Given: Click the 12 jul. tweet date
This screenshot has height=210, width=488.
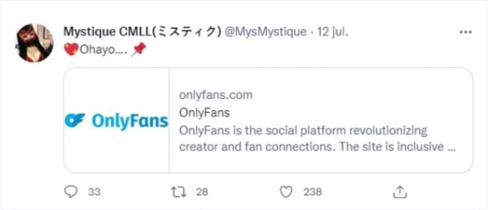Looking at the screenshot, I should coord(333,32).
